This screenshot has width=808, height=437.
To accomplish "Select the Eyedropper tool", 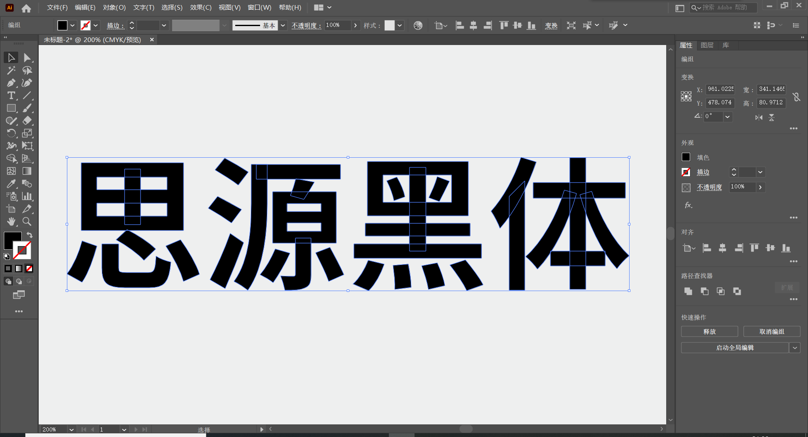I will click(11, 184).
